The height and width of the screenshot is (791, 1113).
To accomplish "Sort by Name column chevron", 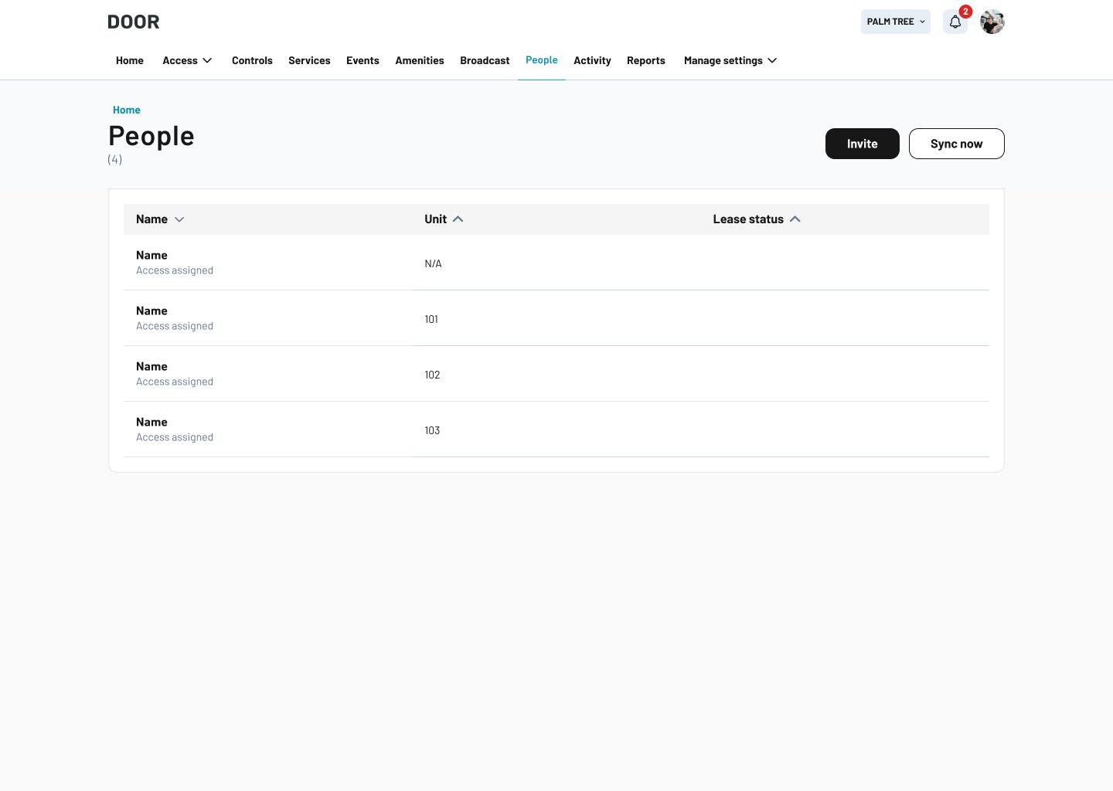I will [179, 219].
